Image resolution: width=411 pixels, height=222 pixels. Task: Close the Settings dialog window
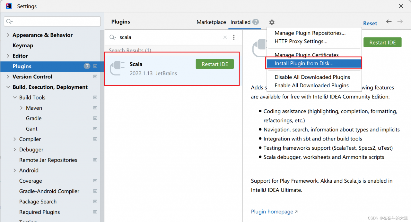[x=401, y=6]
